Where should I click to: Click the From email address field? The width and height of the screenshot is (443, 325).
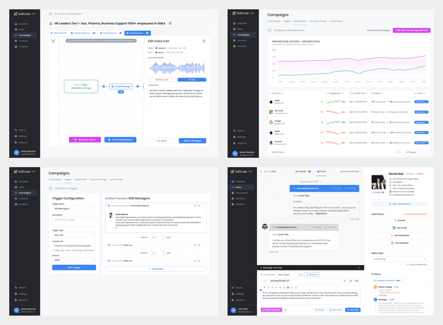click(x=279, y=281)
